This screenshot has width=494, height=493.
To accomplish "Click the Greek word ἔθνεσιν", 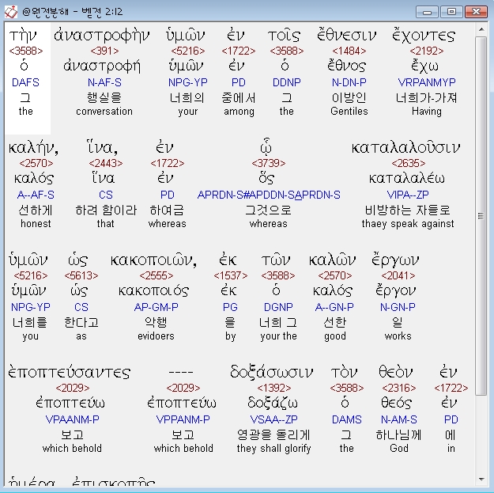I will (x=346, y=36).
